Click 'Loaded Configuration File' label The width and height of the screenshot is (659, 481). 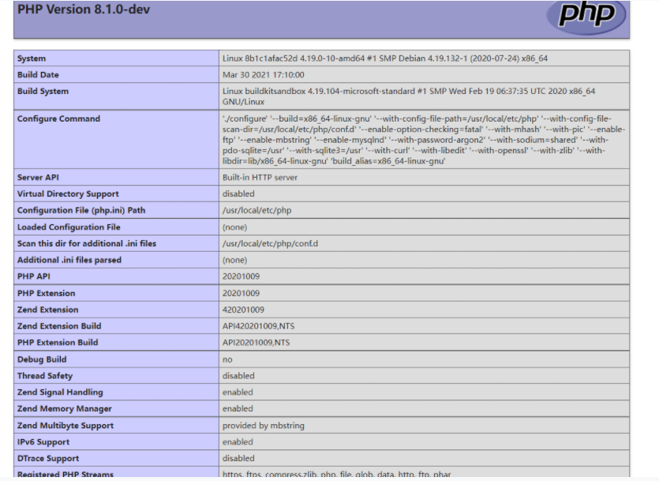point(69,227)
